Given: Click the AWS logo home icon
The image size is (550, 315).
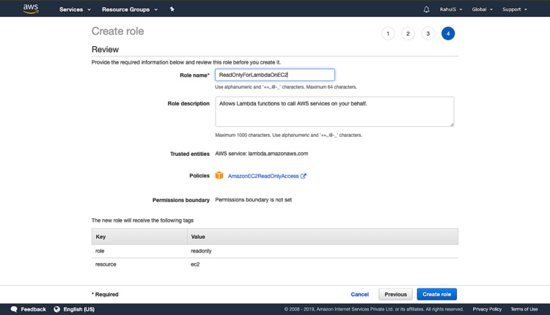Looking at the screenshot, I should click(x=31, y=9).
